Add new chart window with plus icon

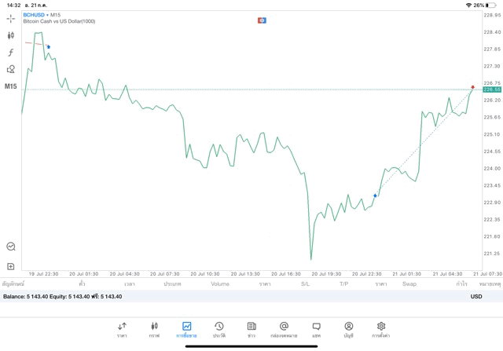(x=11, y=266)
